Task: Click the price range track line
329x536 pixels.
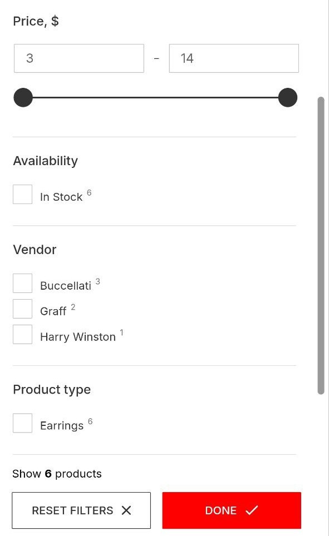Action: (155, 97)
